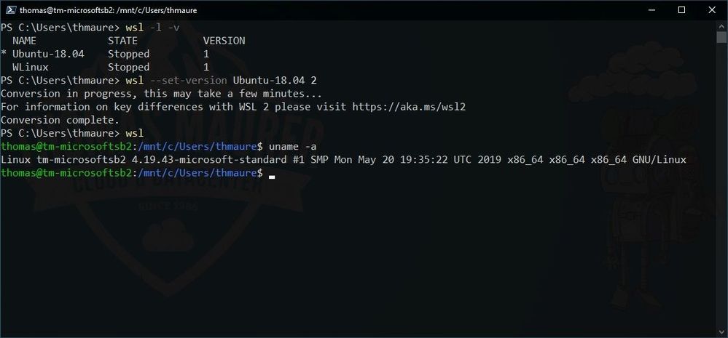Click the vertical scrollbar thumb
Screen dimensions: 728x338
coord(721,36)
